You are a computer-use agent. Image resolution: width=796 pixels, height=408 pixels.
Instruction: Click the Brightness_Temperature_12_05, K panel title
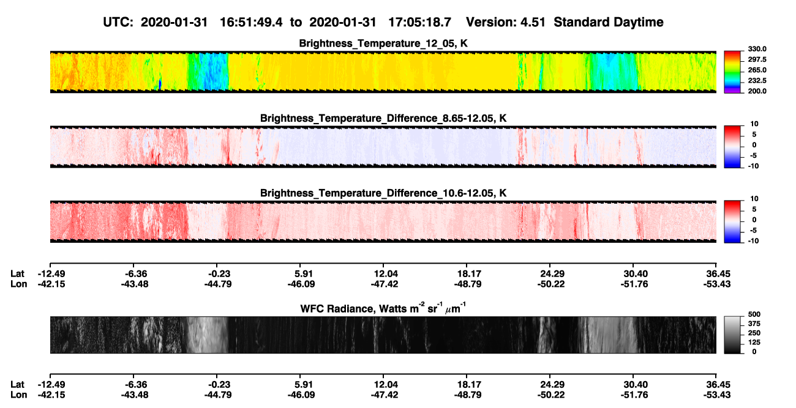383,43
